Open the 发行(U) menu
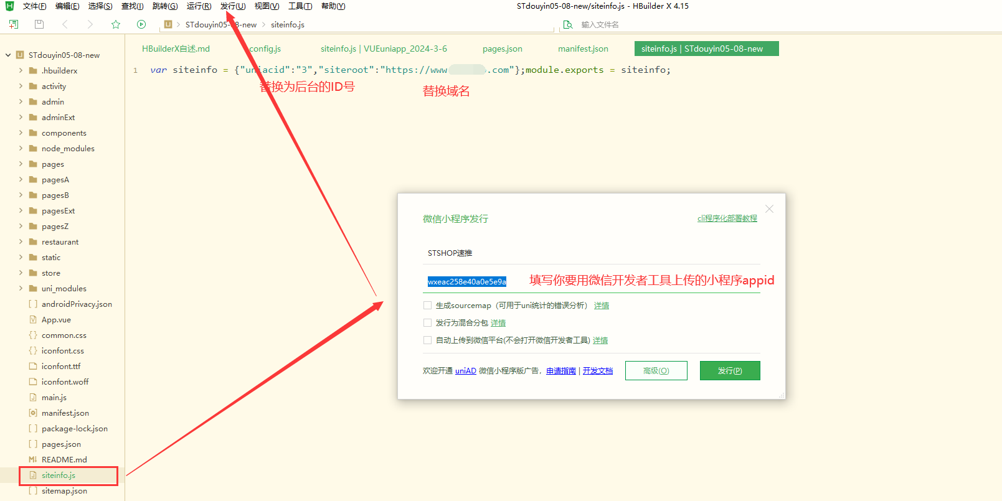The height and width of the screenshot is (501, 1002). tap(233, 6)
